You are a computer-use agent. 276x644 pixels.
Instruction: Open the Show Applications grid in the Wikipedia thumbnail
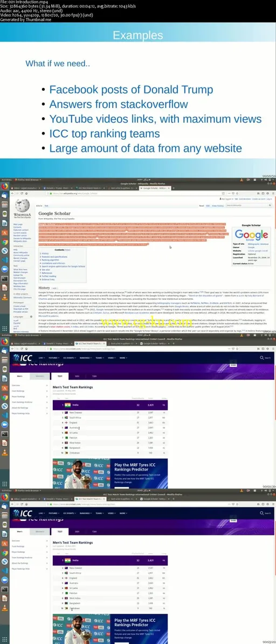[x=4, y=328]
